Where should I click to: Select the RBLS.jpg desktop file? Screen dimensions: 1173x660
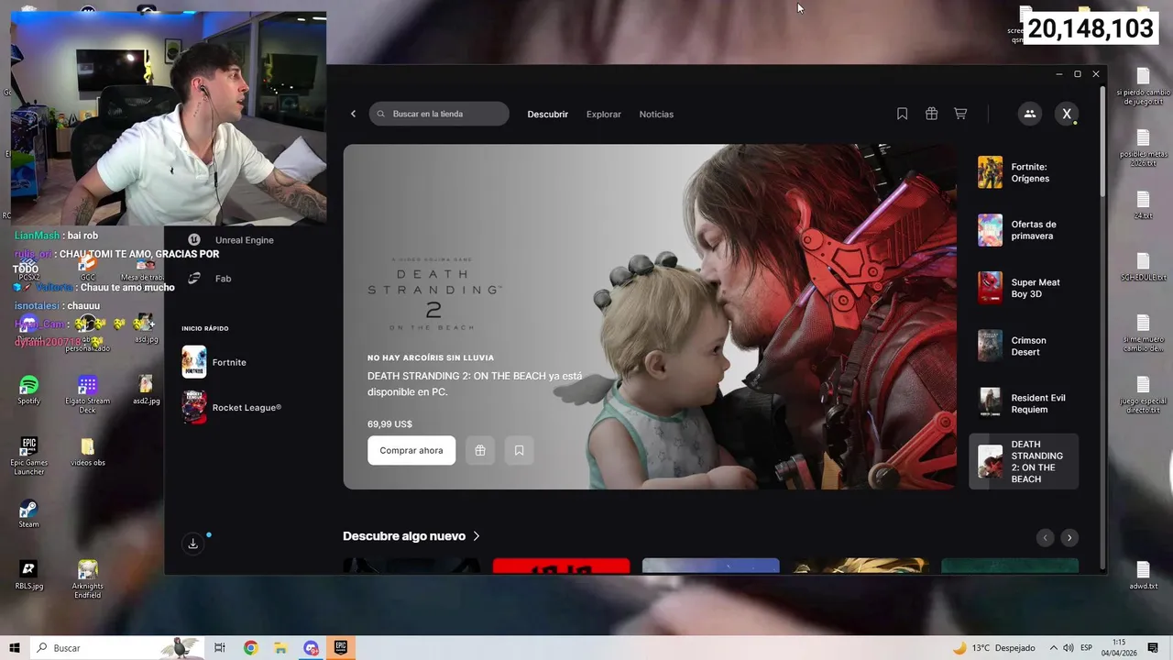click(29, 575)
